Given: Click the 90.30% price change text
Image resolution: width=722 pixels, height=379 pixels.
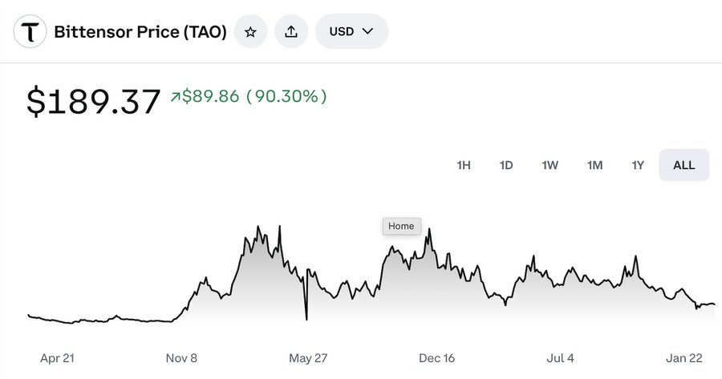Looking at the screenshot, I should point(286,97).
